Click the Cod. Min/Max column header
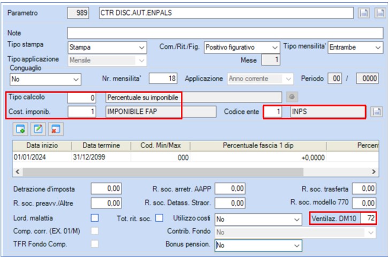 click(x=161, y=145)
